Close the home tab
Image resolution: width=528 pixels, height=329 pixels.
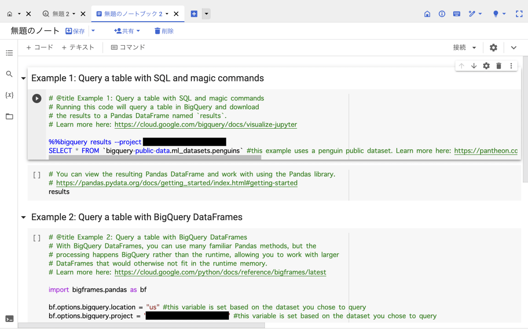pos(29,14)
